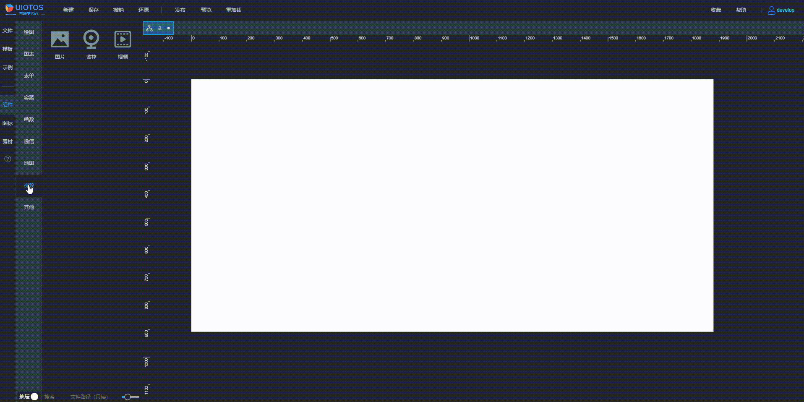Click the 保存 save button
Image resolution: width=804 pixels, height=402 pixels.
click(93, 10)
